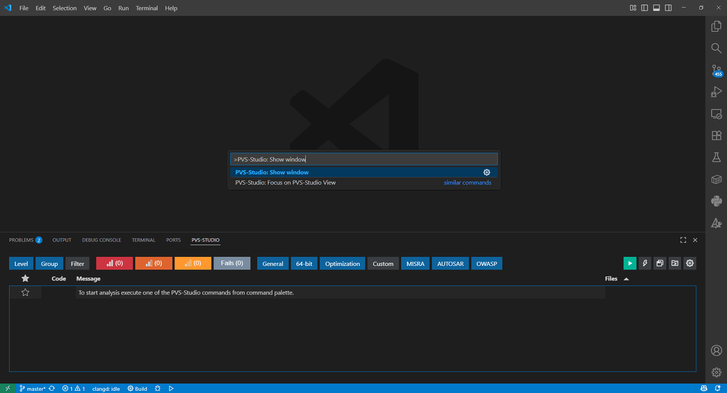The height and width of the screenshot is (393, 727).
Task: Click the open report folder button
Action: pyautogui.click(x=675, y=263)
